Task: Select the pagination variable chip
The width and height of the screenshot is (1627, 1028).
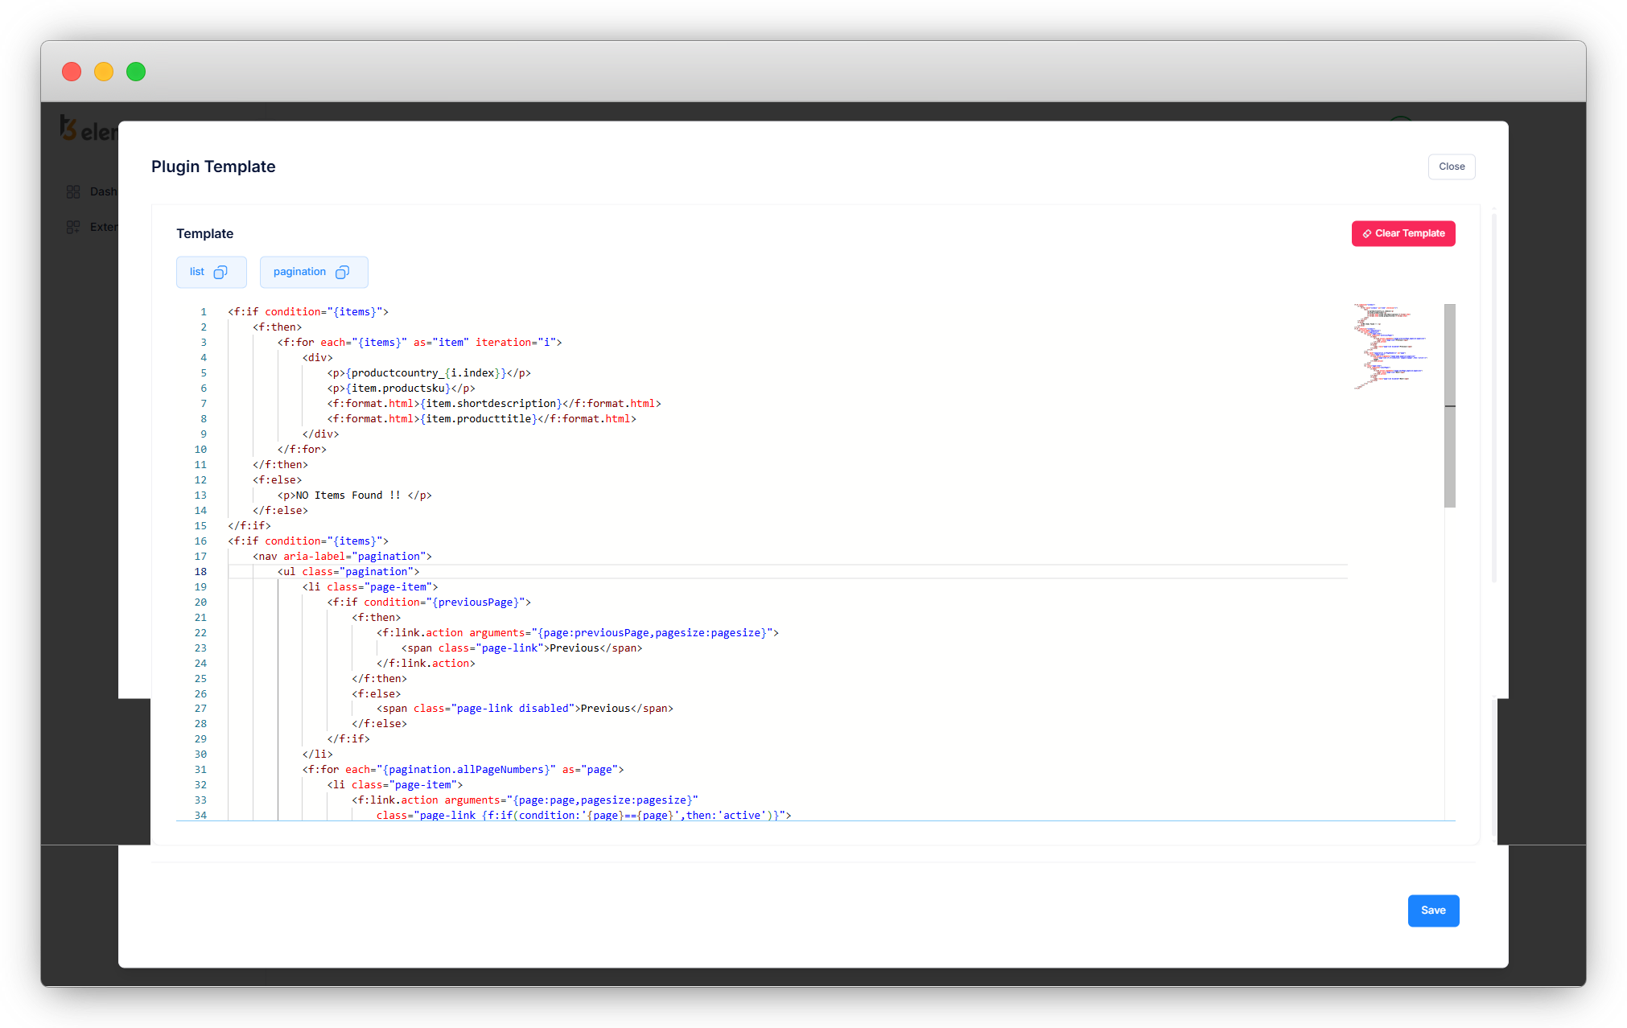Action: [314, 272]
